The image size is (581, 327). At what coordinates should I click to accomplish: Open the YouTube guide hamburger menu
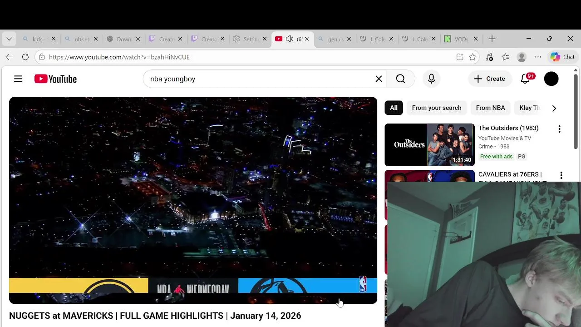pos(18,79)
